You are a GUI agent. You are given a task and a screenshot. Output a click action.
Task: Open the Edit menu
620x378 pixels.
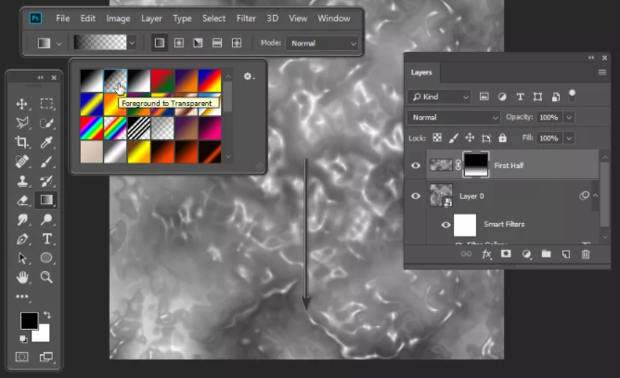coord(87,19)
